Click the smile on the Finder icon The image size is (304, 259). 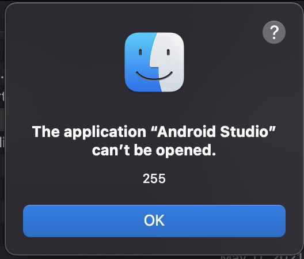(x=154, y=76)
